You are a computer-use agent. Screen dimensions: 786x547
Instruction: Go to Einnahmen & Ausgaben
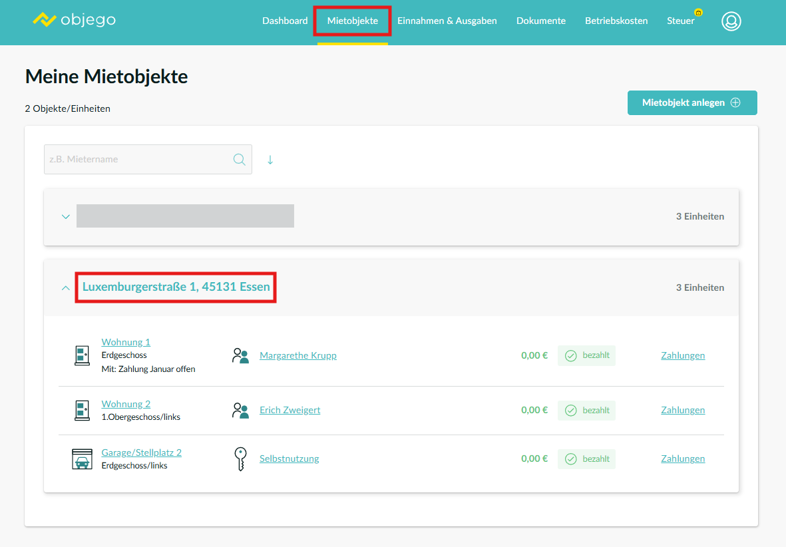(447, 21)
